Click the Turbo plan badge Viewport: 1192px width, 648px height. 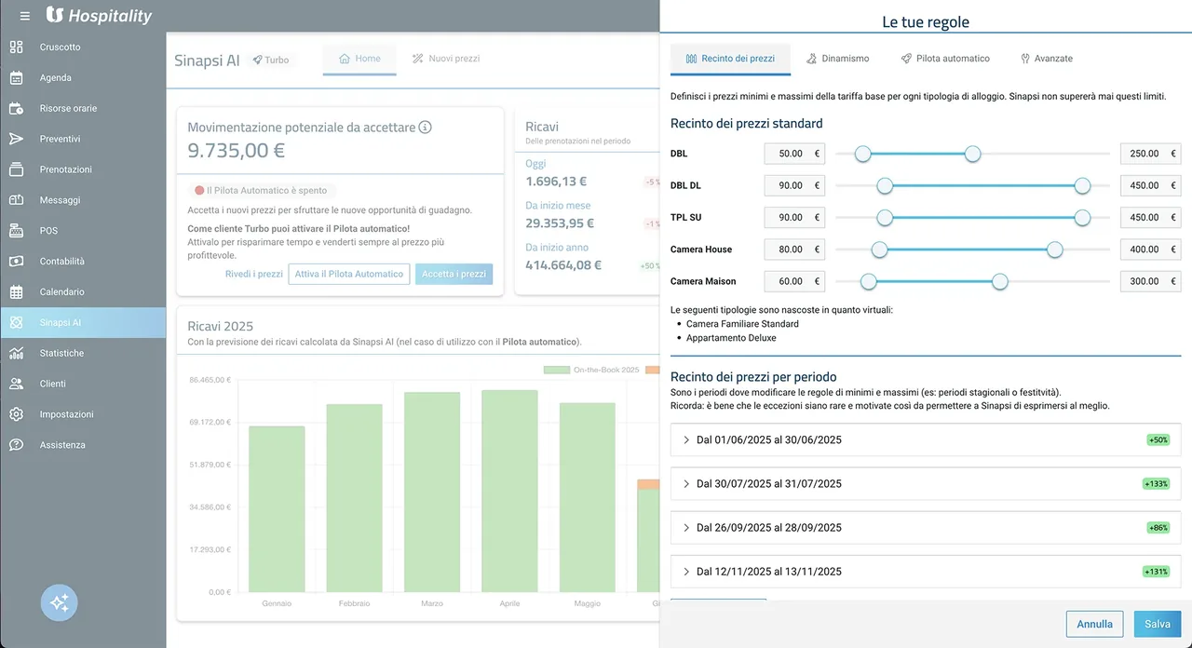pos(271,60)
